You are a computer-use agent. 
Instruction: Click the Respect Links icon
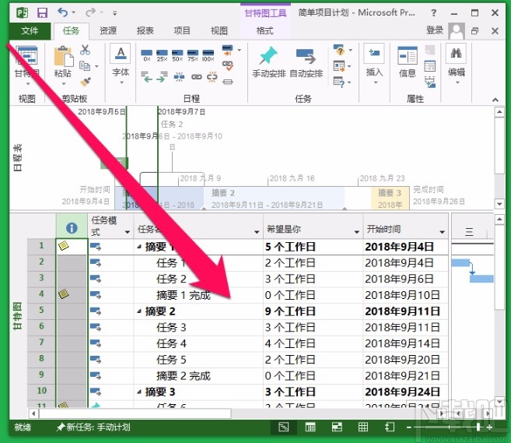(227, 65)
